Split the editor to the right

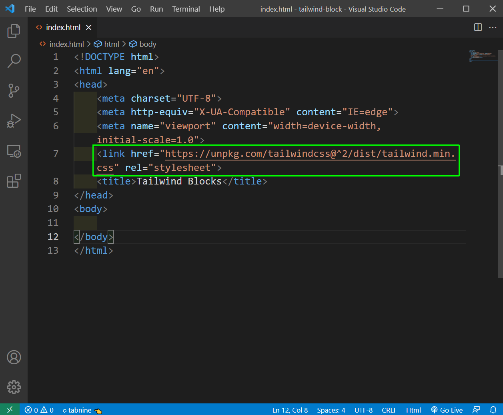click(x=478, y=27)
